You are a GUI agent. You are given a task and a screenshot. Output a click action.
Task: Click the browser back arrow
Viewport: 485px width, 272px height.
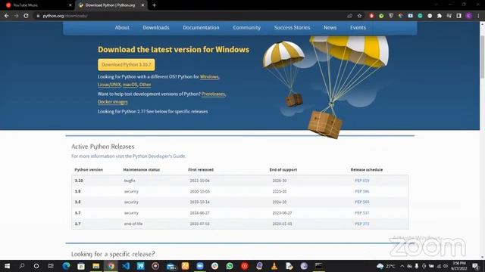[x=7, y=16]
